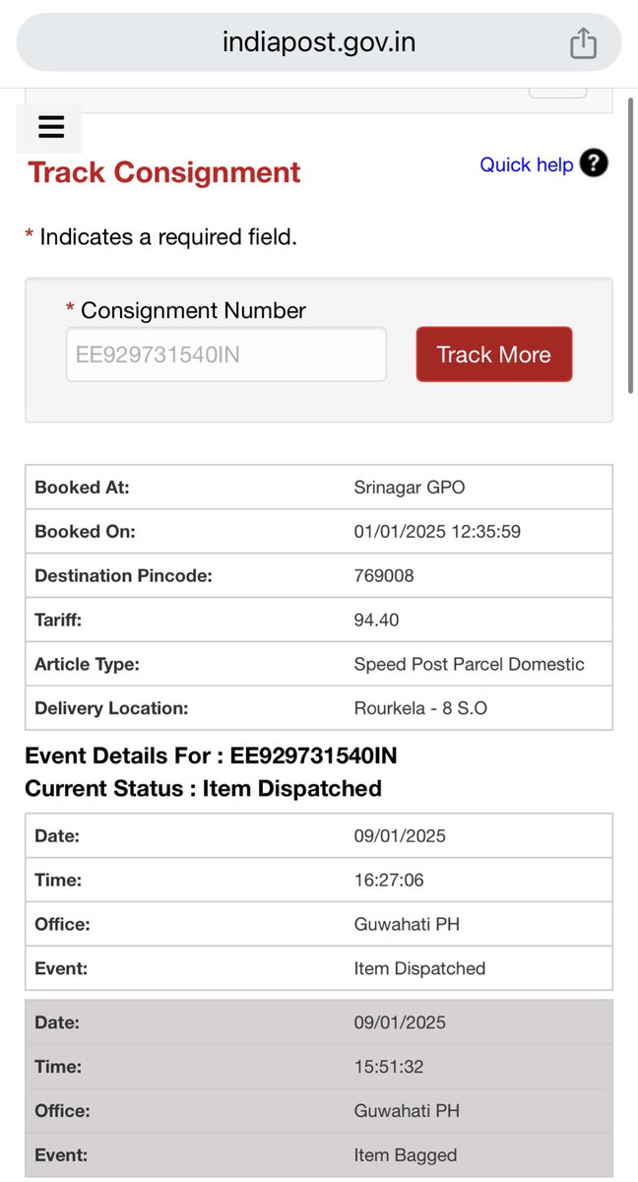Select tariff value 94.40
This screenshot has height=1182, width=638.
[x=376, y=621]
